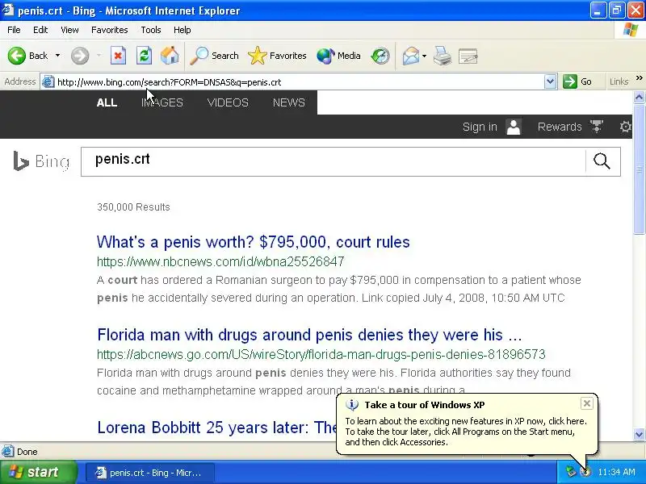Open the Windows Start button
Image resolution: width=646 pixels, height=484 pixels.
(38, 472)
